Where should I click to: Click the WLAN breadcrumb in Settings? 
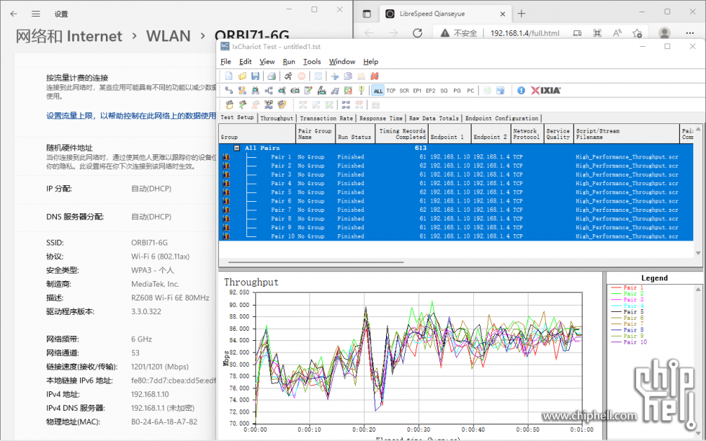[x=169, y=36]
